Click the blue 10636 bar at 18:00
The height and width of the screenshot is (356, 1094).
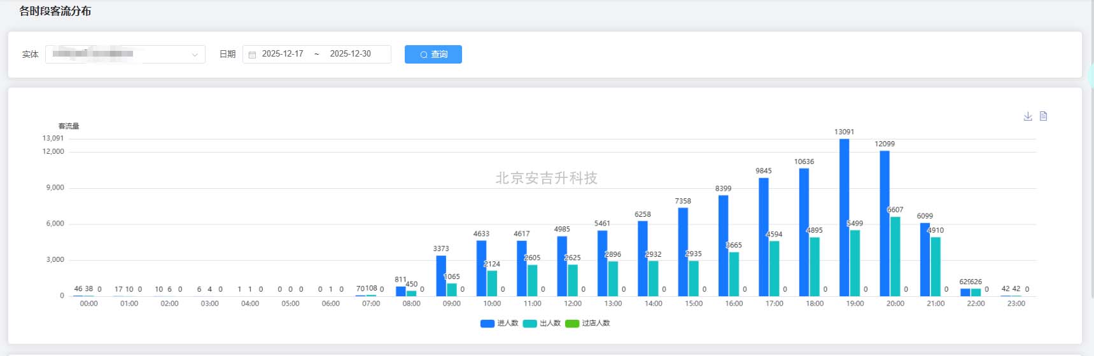click(x=804, y=232)
